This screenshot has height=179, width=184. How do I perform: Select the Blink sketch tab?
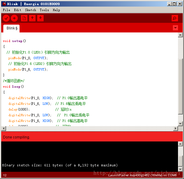[x=12, y=28]
